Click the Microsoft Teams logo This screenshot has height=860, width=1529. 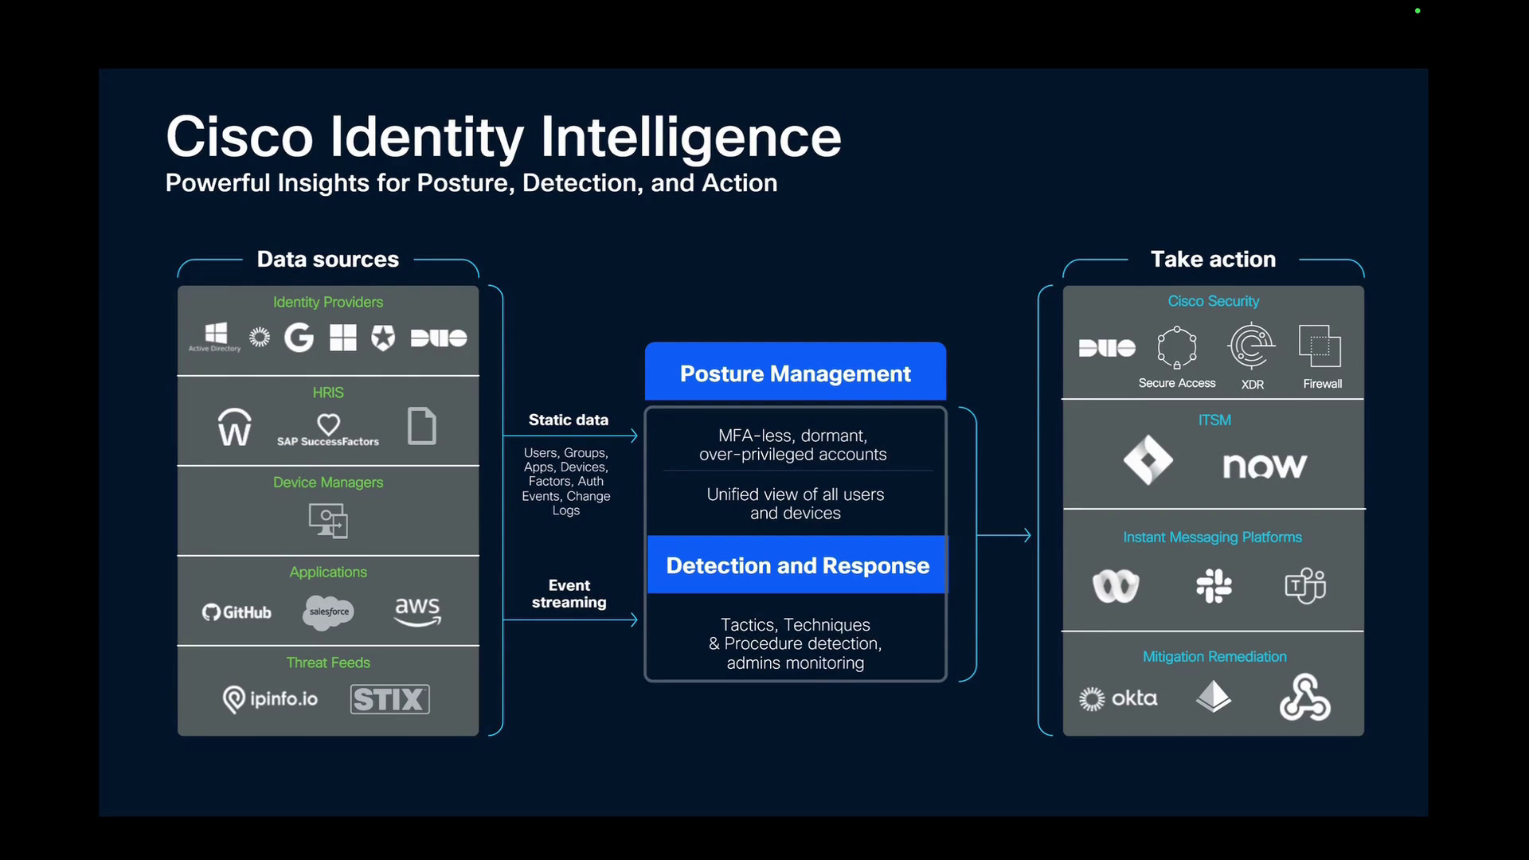1306,586
